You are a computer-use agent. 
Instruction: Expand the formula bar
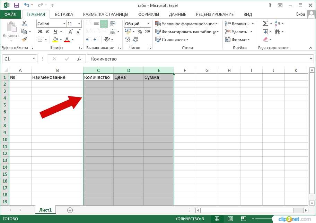[311, 58]
